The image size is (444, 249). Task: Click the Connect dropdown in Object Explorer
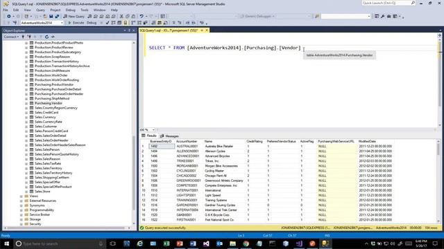pyautogui.click(x=11, y=37)
